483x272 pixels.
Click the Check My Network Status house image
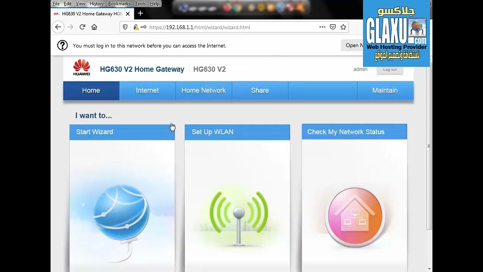click(355, 216)
